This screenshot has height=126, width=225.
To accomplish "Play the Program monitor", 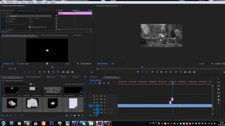I will tap(161, 72).
